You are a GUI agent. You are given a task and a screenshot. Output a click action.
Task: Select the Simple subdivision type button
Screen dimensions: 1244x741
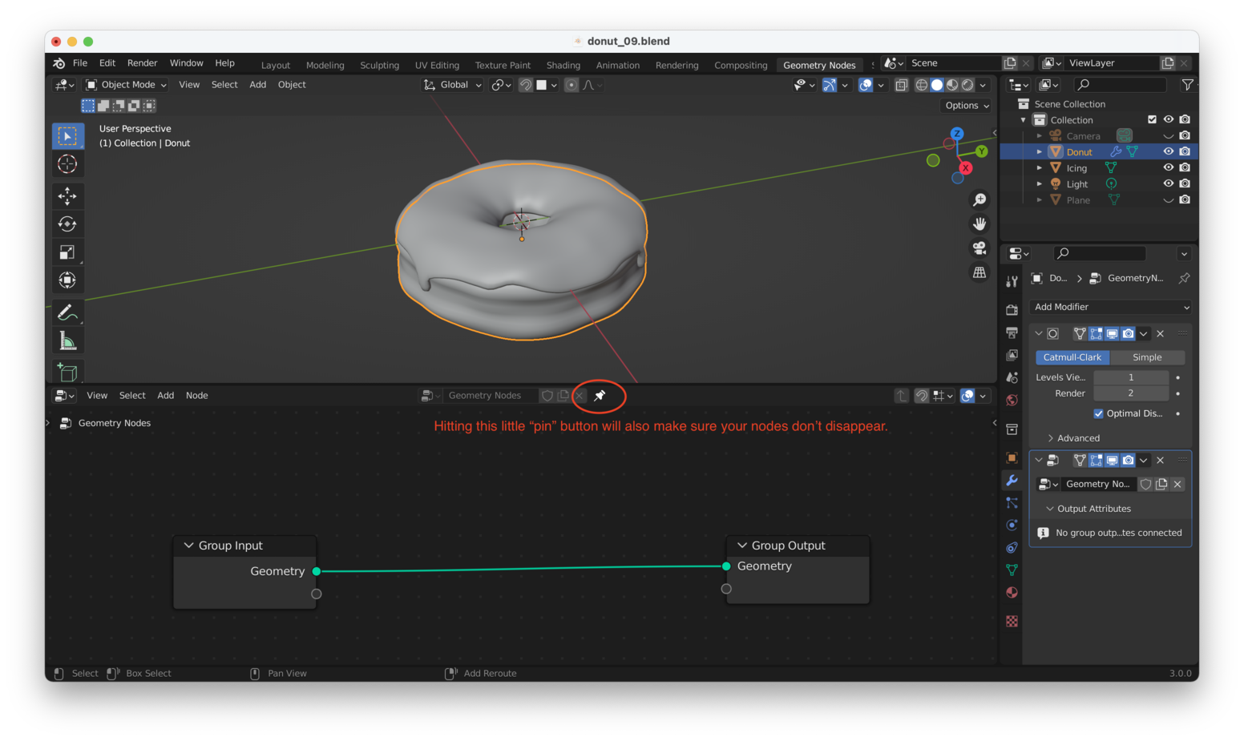(1146, 357)
